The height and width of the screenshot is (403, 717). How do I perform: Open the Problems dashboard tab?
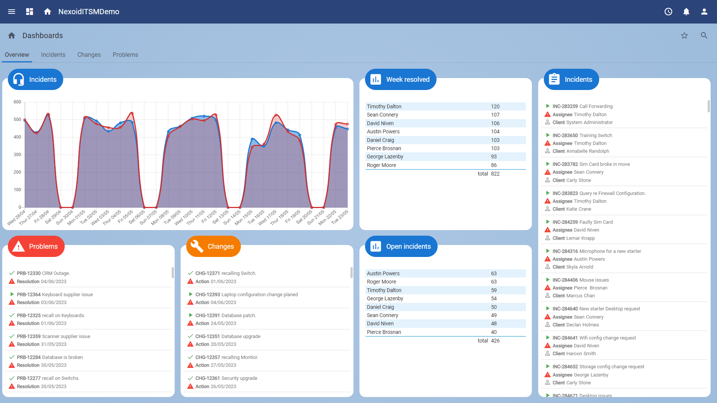click(125, 55)
